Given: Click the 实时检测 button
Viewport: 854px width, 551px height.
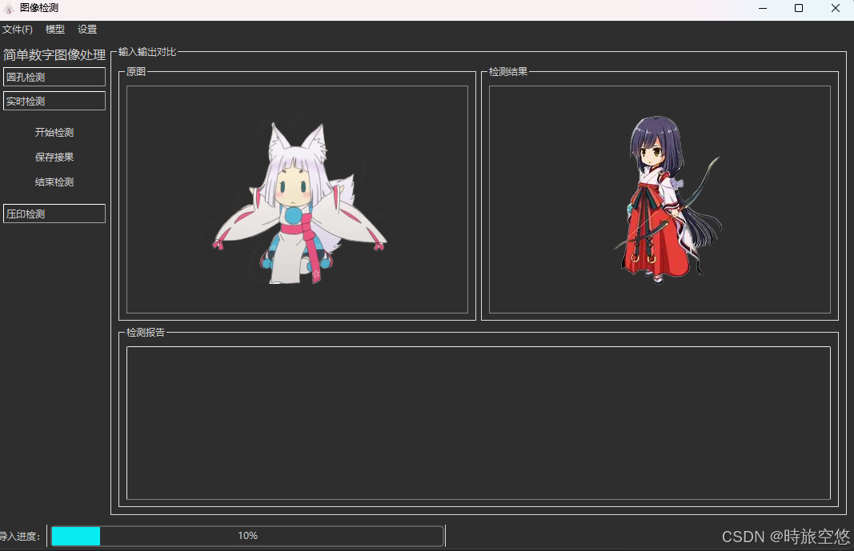Looking at the screenshot, I should click(x=54, y=101).
